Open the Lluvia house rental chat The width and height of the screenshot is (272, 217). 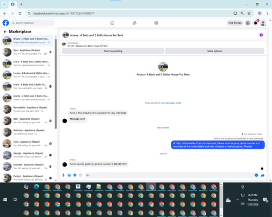(x=27, y=75)
